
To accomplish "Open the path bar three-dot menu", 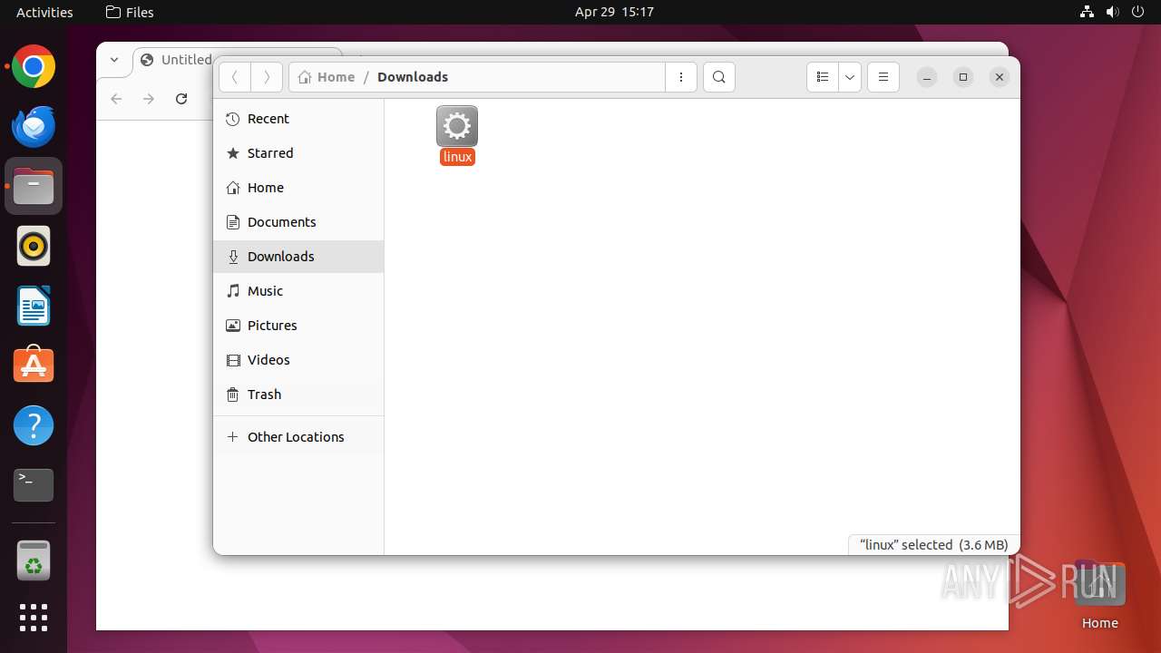I will coord(681,77).
